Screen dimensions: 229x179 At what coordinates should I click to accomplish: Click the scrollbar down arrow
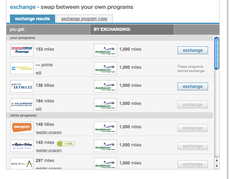click(x=217, y=166)
